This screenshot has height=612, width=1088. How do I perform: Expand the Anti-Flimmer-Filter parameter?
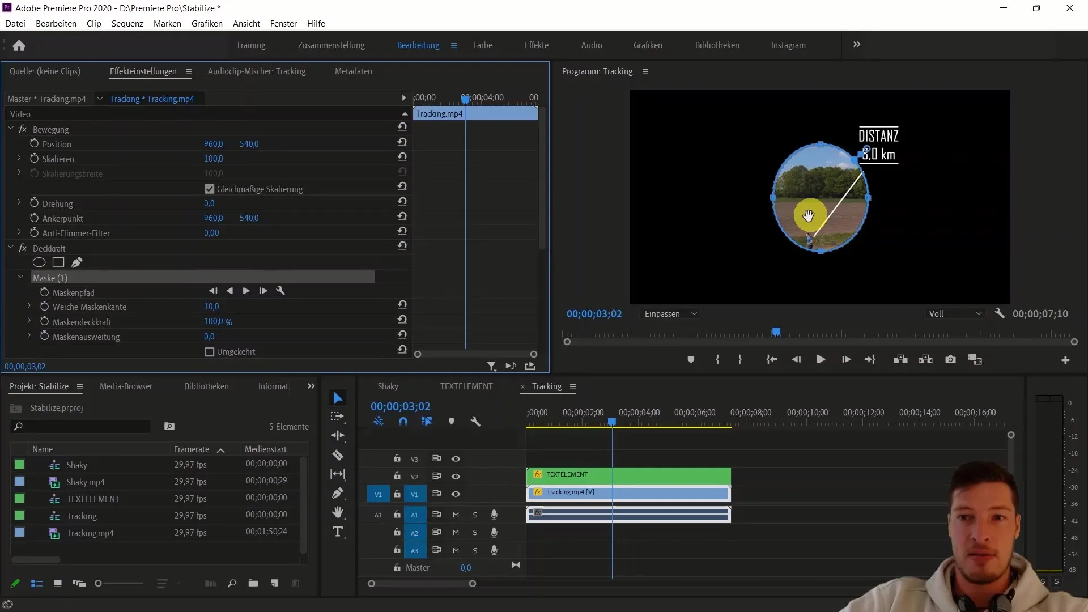coord(19,232)
